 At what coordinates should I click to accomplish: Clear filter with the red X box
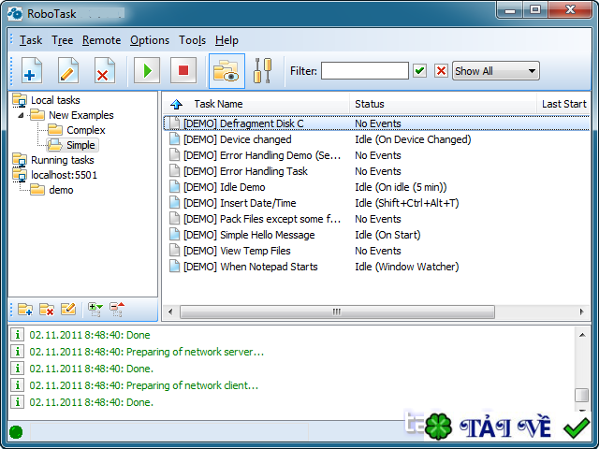pyautogui.click(x=441, y=71)
